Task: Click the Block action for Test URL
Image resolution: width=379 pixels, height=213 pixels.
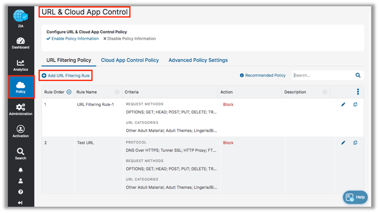Action: (228, 143)
